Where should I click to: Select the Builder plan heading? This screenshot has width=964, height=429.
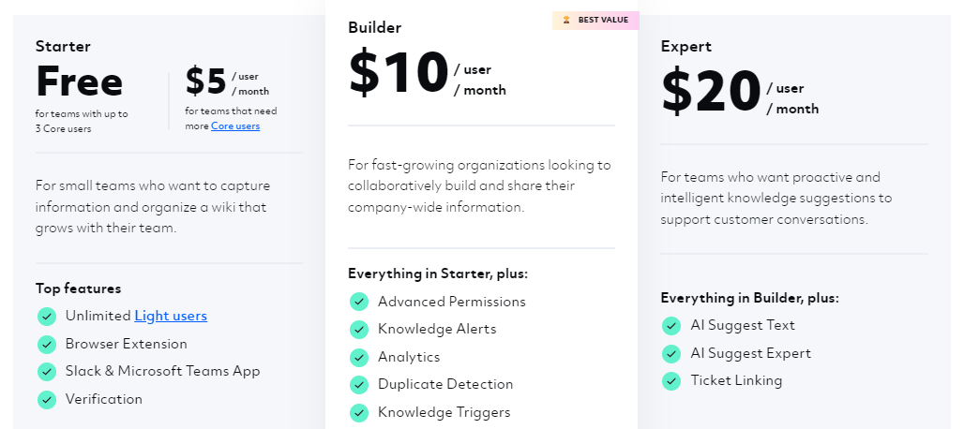pos(374,27)
